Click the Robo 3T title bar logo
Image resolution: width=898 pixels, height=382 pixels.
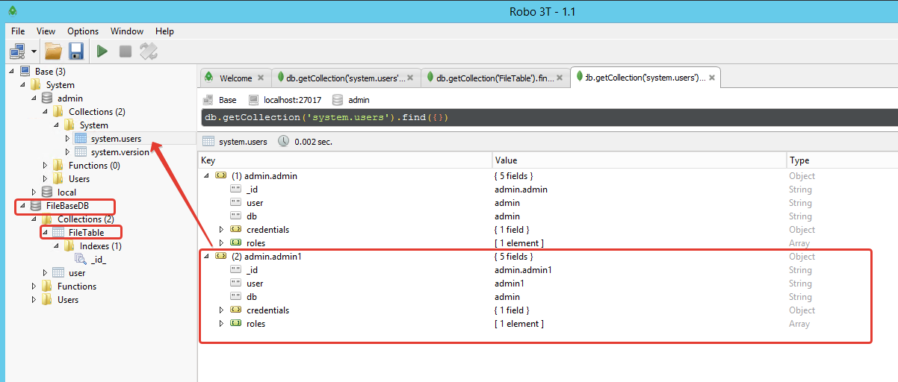[13, 11]
